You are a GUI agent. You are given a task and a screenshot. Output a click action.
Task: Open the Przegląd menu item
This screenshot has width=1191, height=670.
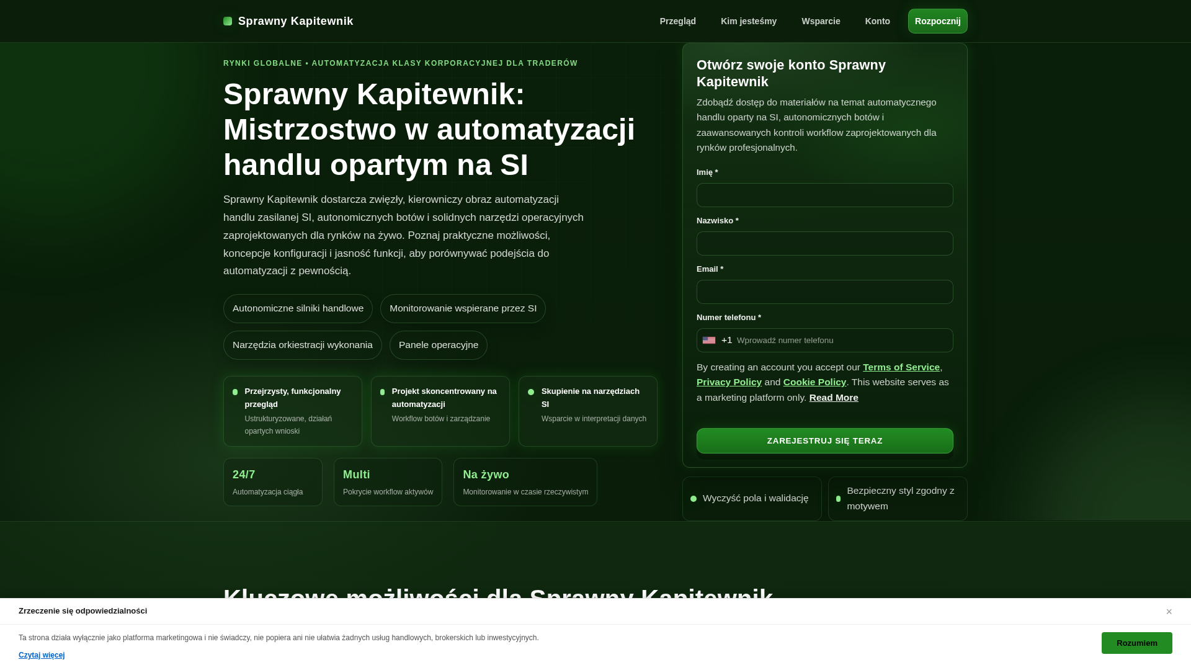click(677, 21)
